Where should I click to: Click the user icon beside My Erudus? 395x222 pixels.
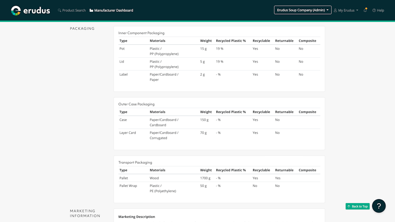click(335, 11)
